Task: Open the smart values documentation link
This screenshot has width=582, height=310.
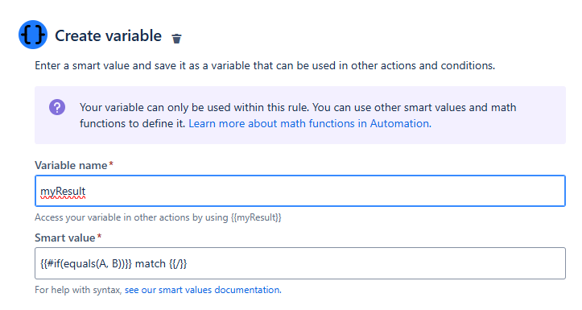Action: pyautogui.click(x=203, y=290)
